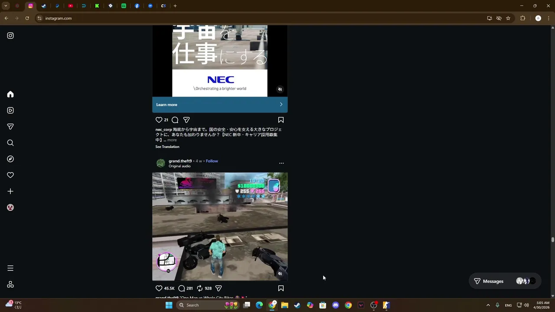
Task: Open Original audio link on the grand.theft9 post
Action: (x=180, y=166)
